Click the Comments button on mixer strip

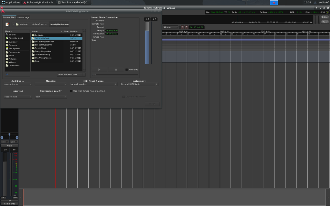(9, 204)
